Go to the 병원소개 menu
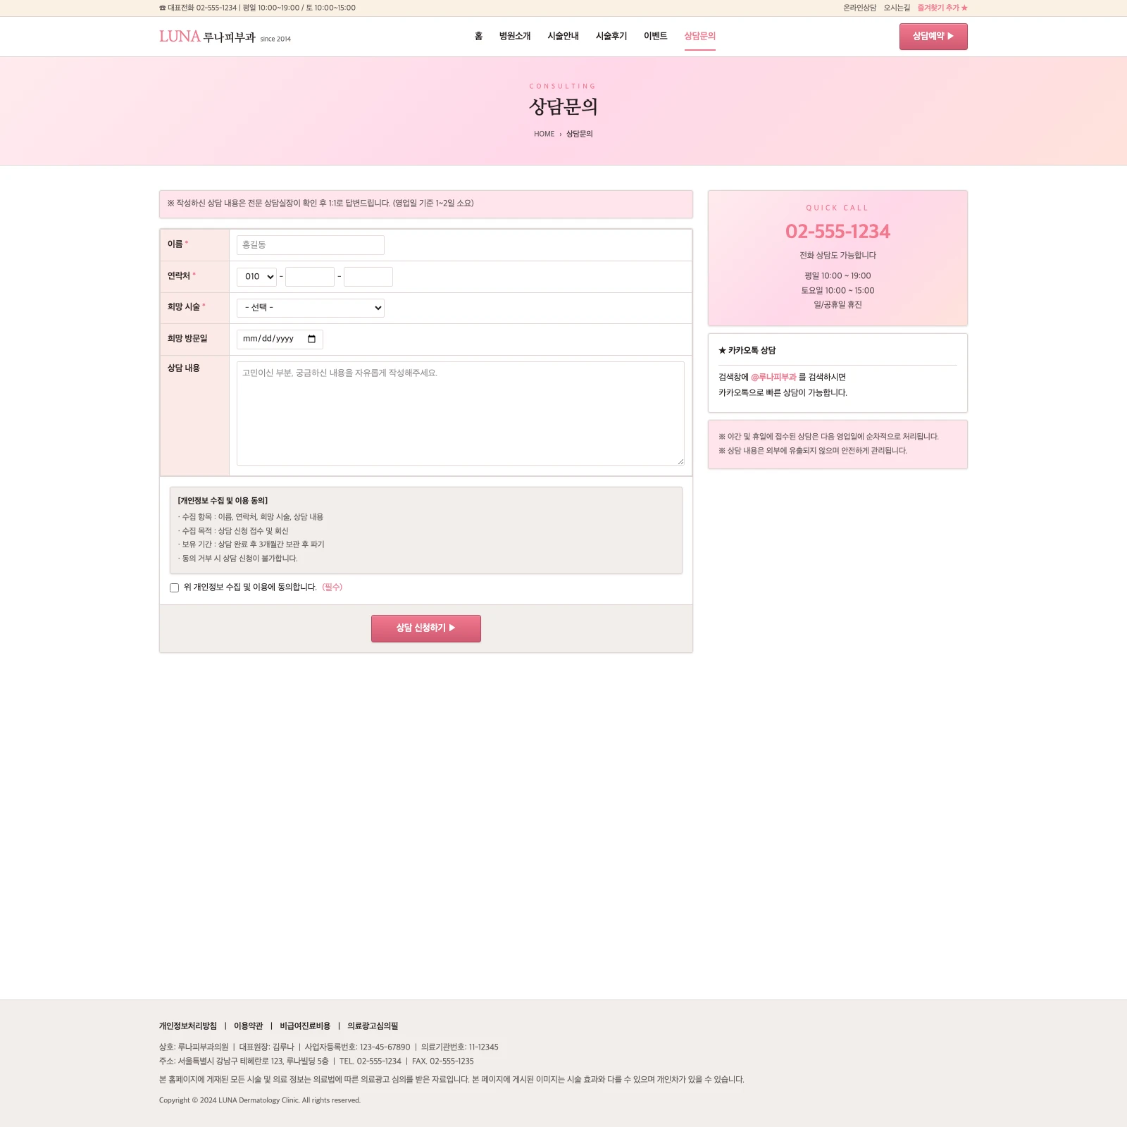Image resolution: width=1127 pixels, height=1127 pixels. tap(515, 36)
